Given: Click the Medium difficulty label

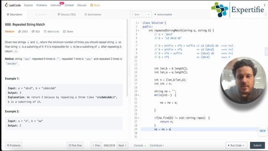Looking at the screenshot, I should (x=10, y=31).
